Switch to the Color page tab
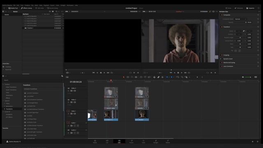Screen dimensions: 263x148 pos(143,141)
